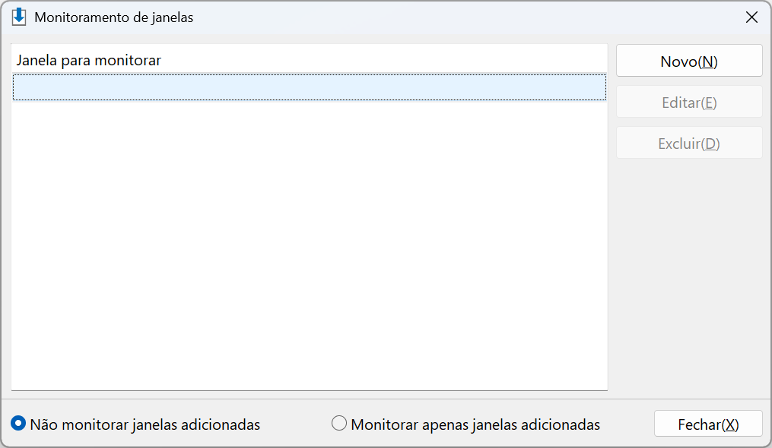Choose not to monitor added windows
Image resolution: width=772 pixels, height=448 pixels.
[x=18, y=424]
